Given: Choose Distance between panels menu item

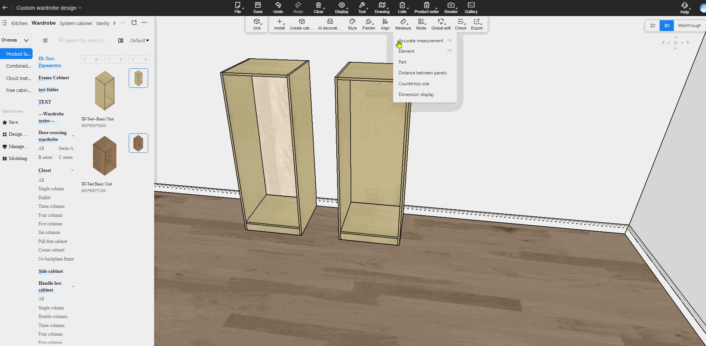Looking at the screenshot, I should click(x=422, y=73).
